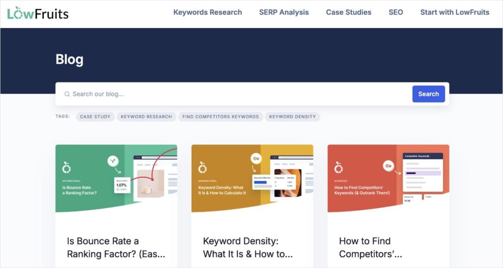Open the 'Keyword Density: What It Is' title
The height and width of the screenshot is (268, 503).
coord(248,247)
